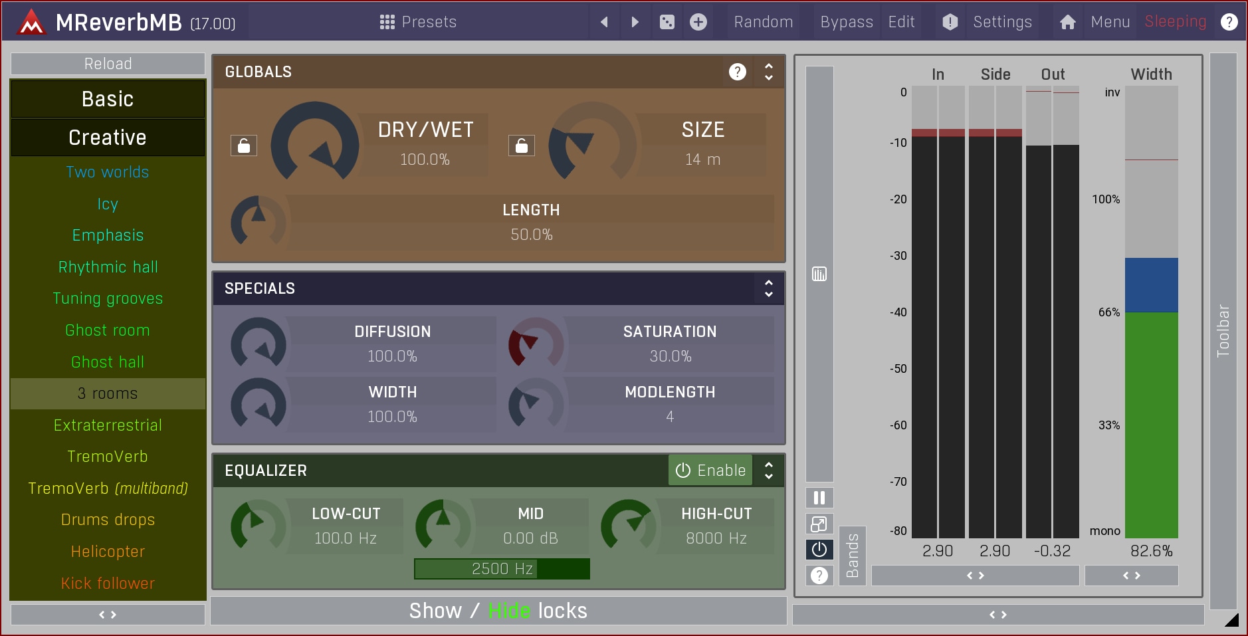Click the randomize dice icon
The height and width of the screenshot is (636, 1248).
(x=667, y=22)
